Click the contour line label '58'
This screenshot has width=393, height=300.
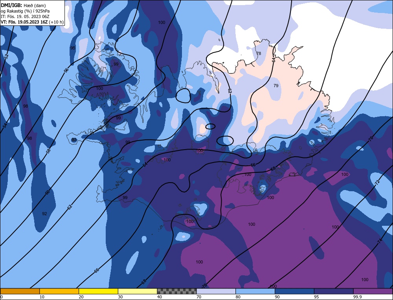[x=48, y=150]
